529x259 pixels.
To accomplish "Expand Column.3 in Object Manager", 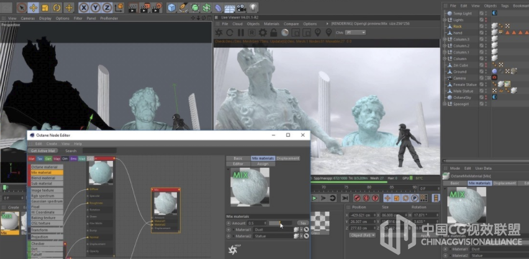I will point(445,39).
